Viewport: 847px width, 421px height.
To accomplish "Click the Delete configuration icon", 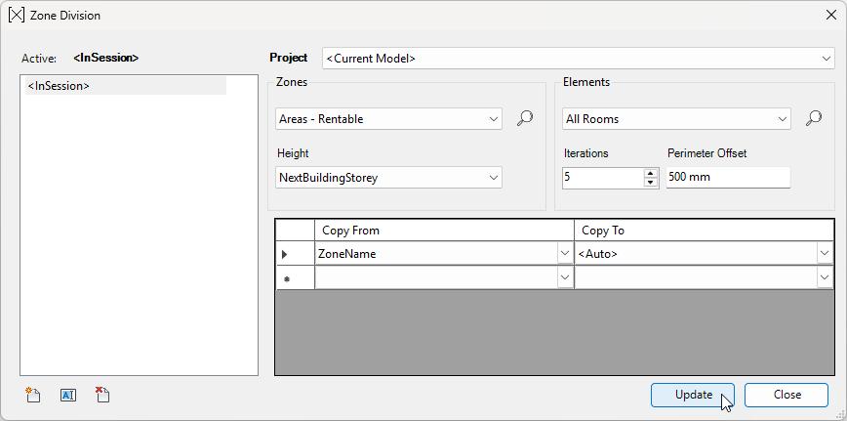I will [x=102, y=396].
